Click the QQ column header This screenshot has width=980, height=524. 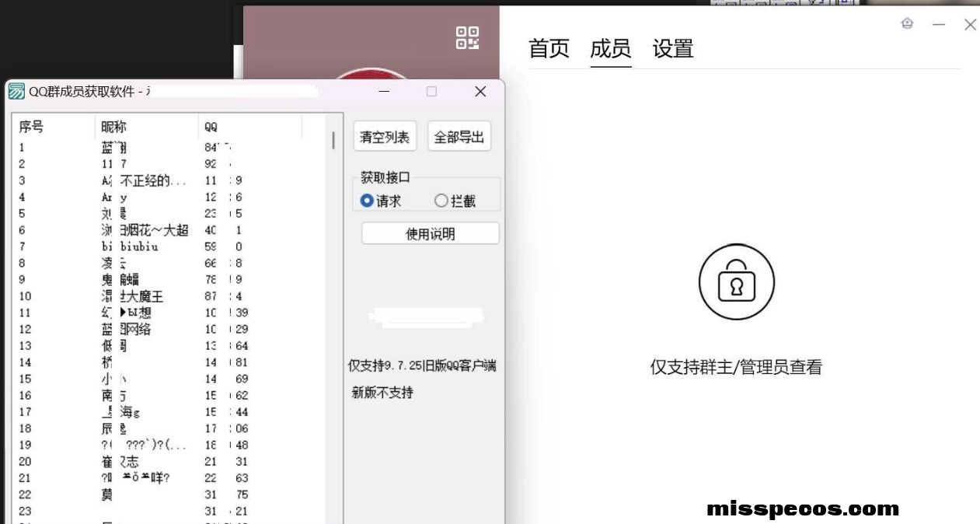pos(250,127)
